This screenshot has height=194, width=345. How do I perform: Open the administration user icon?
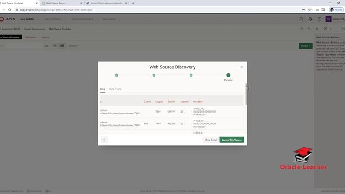click(x=310, y=19)
